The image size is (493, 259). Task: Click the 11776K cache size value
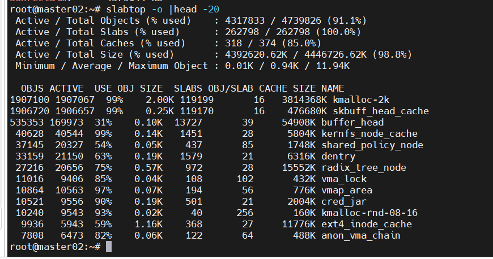[x=299, y=224]
